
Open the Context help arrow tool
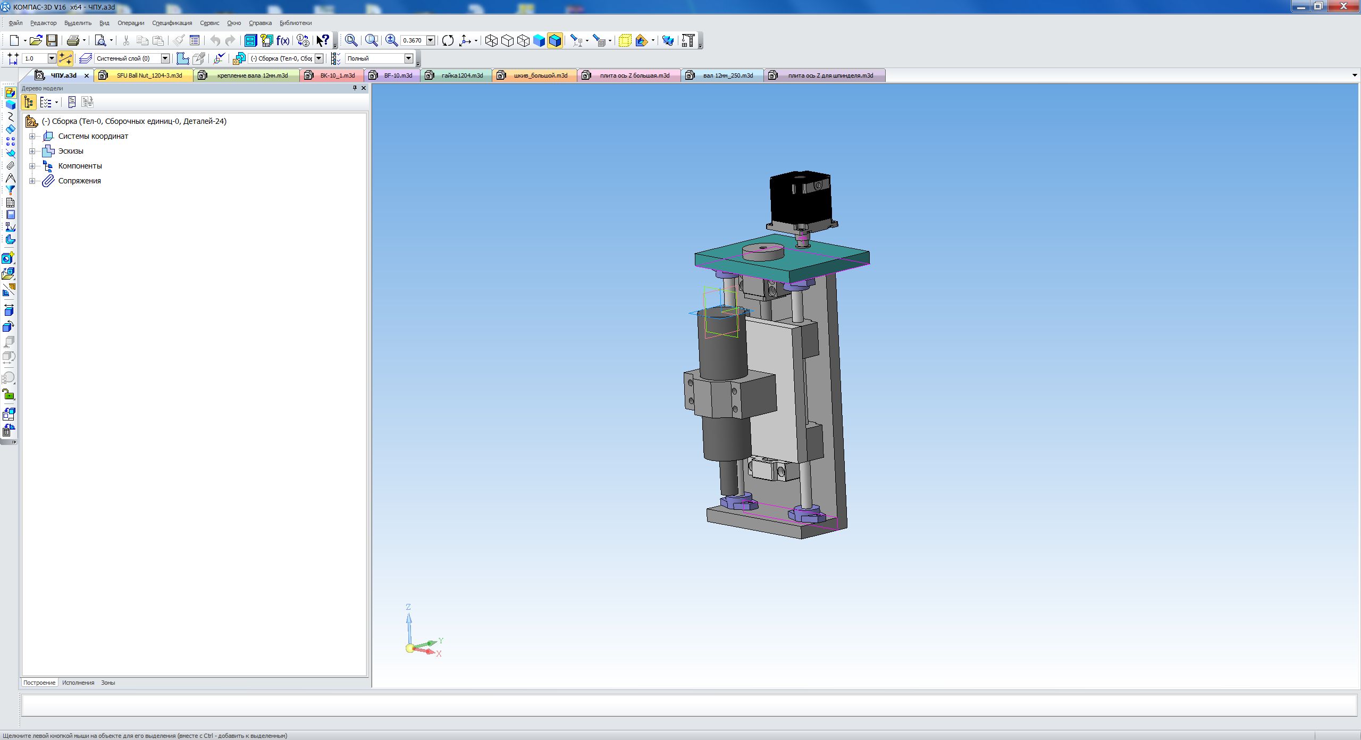[323, 40]
